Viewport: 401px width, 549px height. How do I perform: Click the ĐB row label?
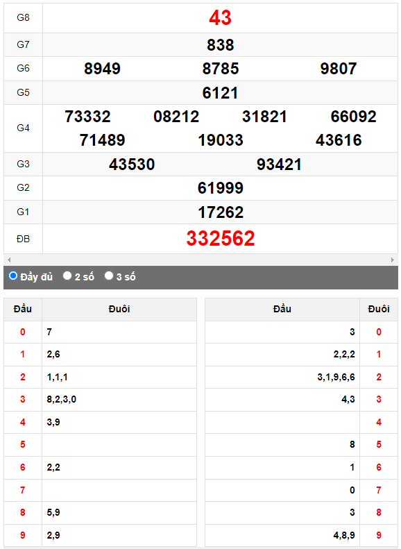23,239
